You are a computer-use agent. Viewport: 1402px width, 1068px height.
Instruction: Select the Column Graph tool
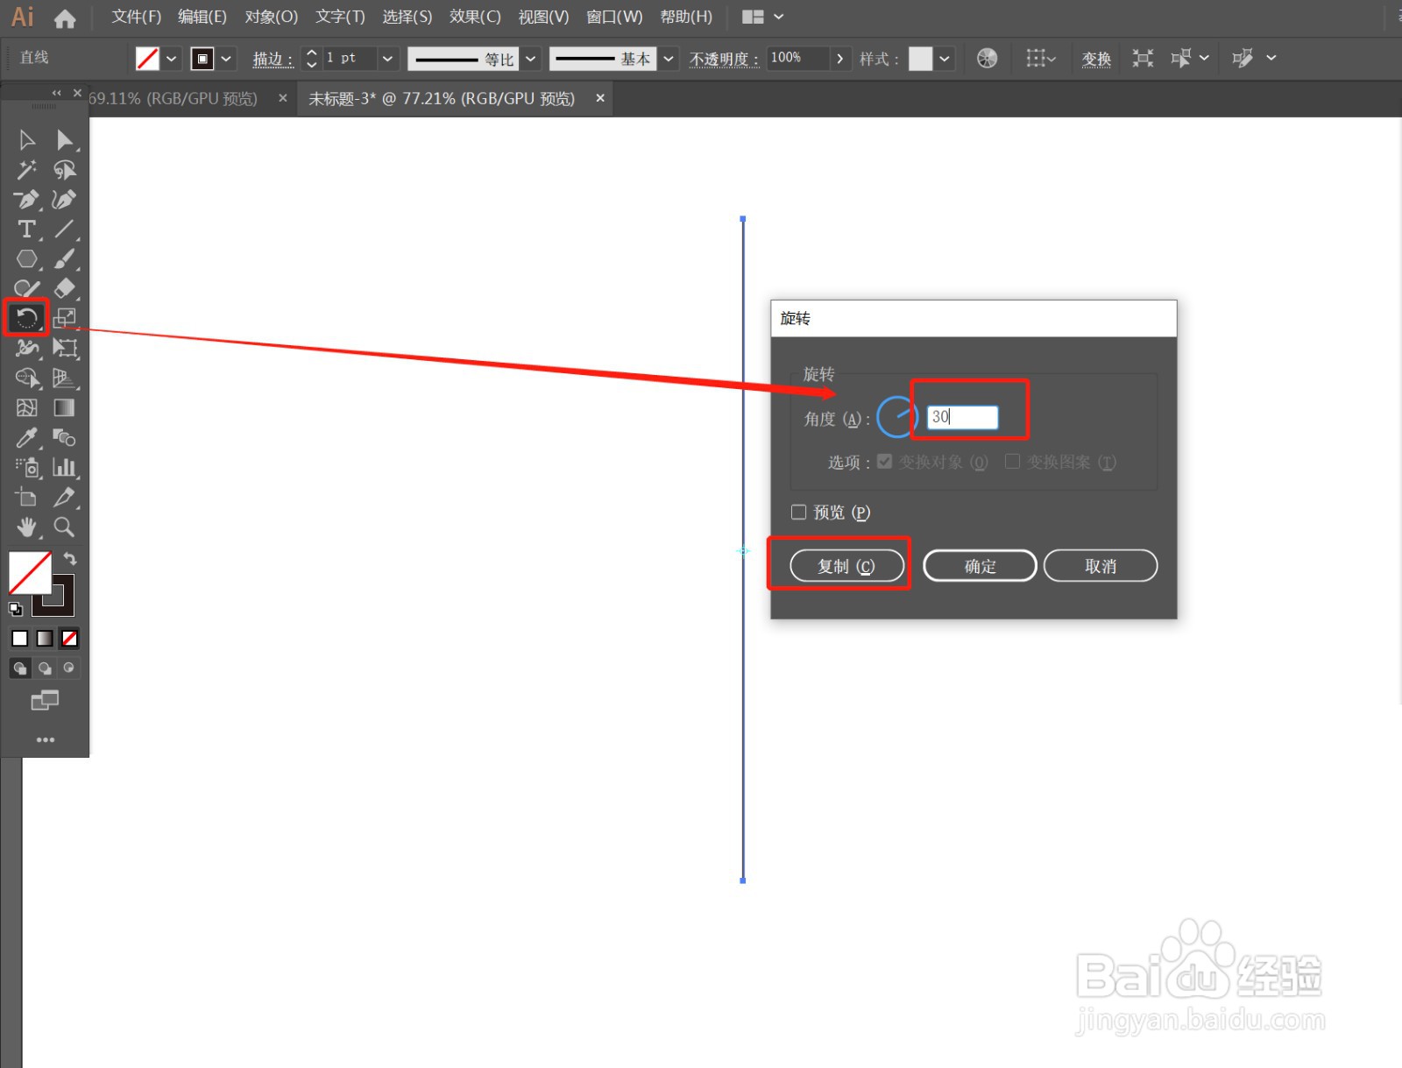65,467
